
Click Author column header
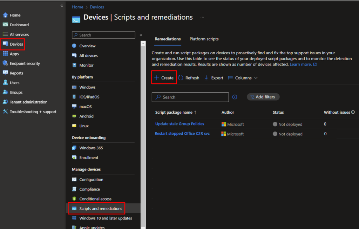(x=228, y=113)
